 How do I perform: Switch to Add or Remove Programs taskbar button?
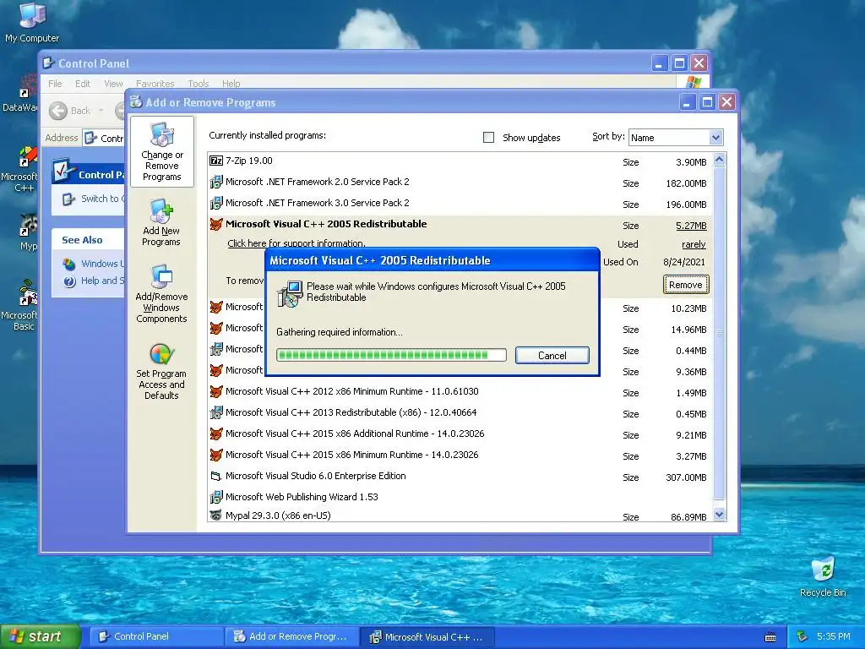(x=291, y=636)
